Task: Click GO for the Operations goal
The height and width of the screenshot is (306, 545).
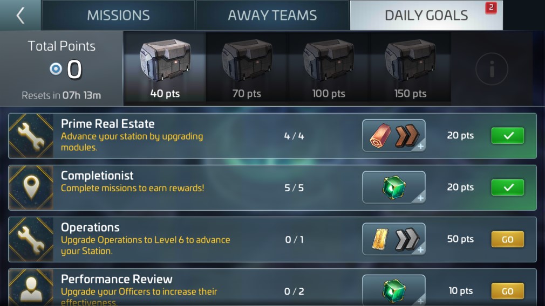Action: tap(507, 239)
